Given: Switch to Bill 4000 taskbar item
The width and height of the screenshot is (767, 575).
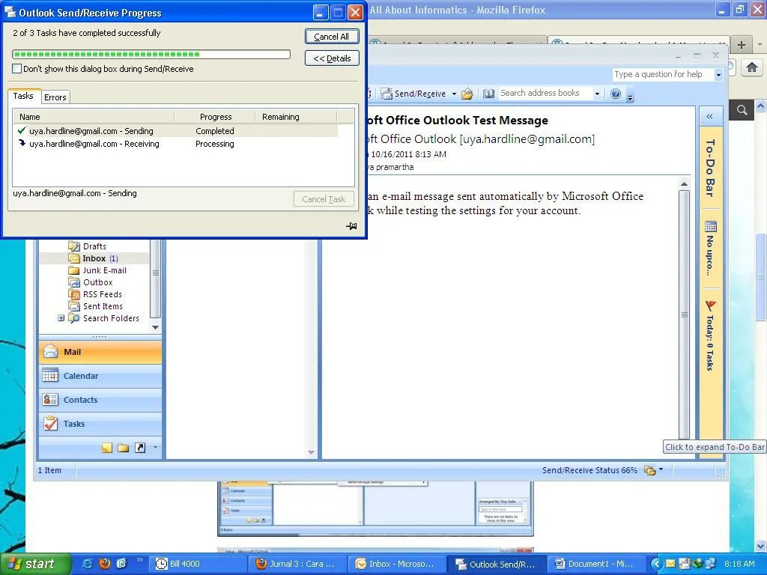Looking at the screenshot, I should pyautogui.click(x=197, y=564).
